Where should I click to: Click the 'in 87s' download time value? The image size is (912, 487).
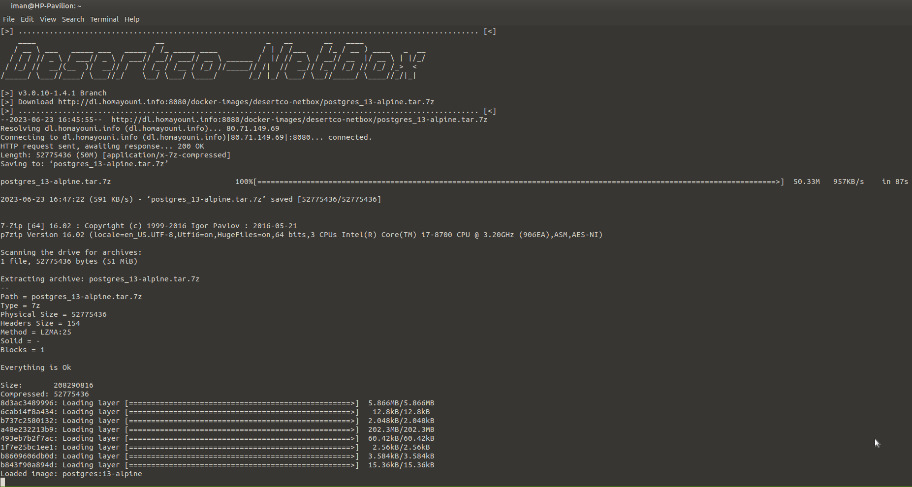(895, 182)
